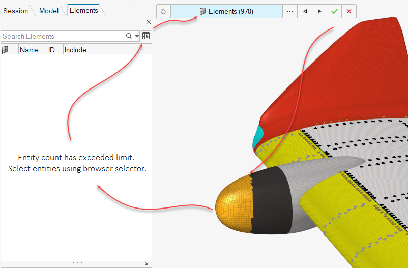Image resolution: width=408 pixels, height=268 pixels.
Task: Click the magnifier icon in the search box
Action: (x=129, y=36)
